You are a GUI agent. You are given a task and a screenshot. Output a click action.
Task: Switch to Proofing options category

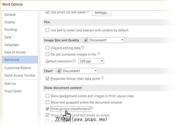click(11, 30)
